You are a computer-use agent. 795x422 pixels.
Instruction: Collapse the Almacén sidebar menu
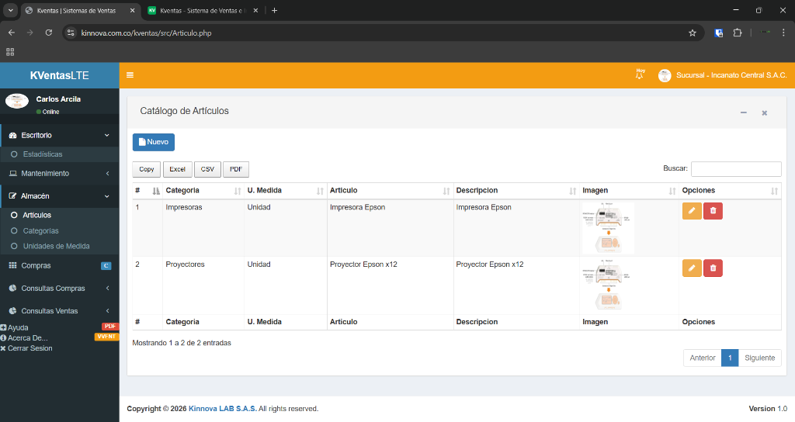59,196
